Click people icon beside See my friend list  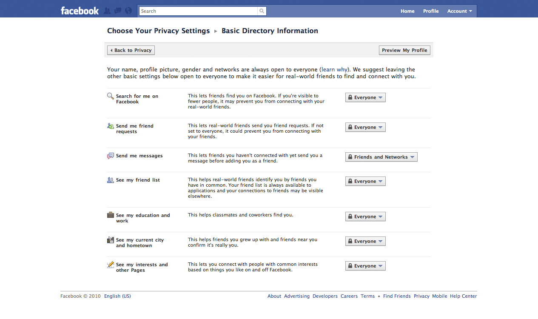[x=111, y=180]
